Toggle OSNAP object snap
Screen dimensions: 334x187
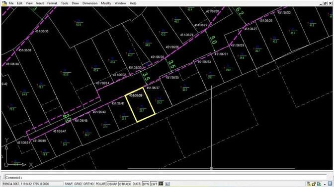click(x=112, y=184)
